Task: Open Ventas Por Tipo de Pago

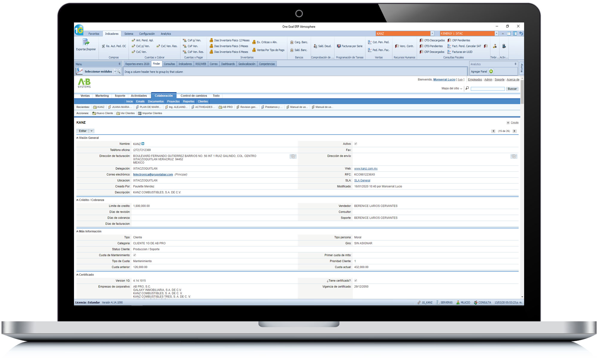Action: (x=268, y=50)
